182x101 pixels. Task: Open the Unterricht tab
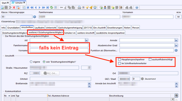[51, 28]
